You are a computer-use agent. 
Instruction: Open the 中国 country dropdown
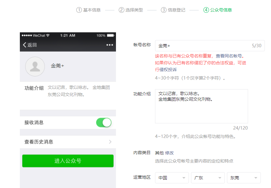(172, 178)
